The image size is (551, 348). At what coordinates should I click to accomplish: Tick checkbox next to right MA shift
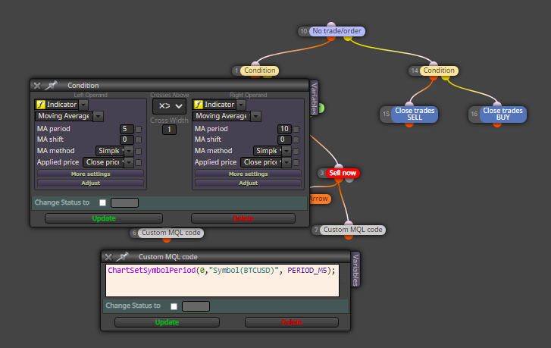coord(296,140)
